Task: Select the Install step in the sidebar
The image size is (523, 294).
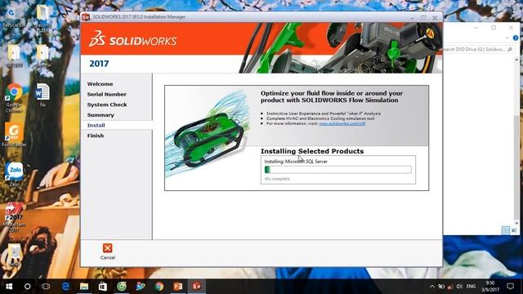Action: point(96,125)
